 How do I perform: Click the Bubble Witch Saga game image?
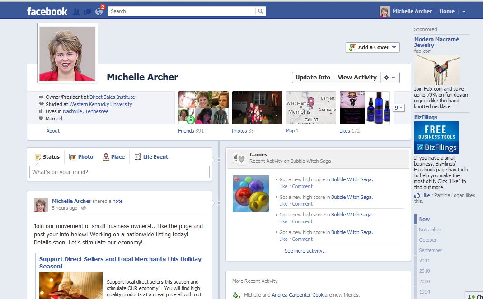click(251, 193)
